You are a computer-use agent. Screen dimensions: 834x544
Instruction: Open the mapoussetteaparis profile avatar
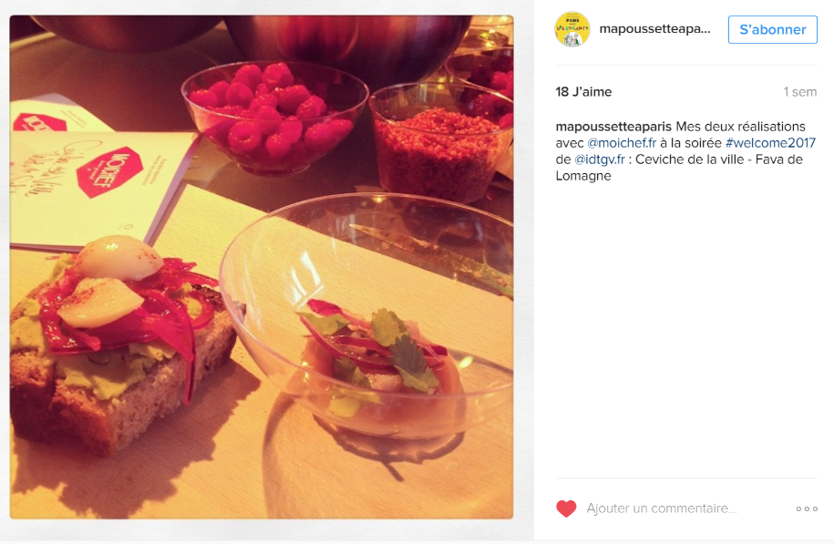point(572,29)
